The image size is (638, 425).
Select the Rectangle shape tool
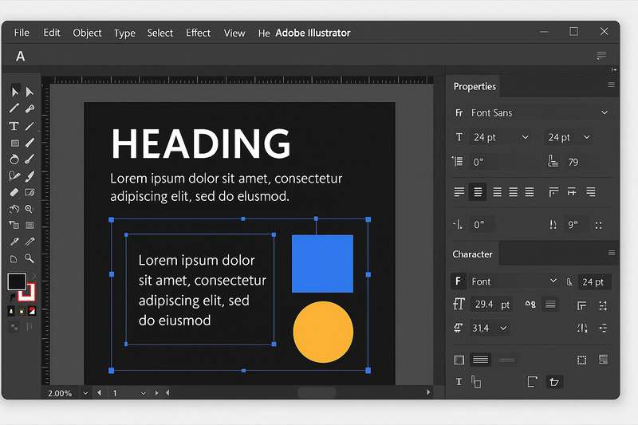(x=14, y=143)
